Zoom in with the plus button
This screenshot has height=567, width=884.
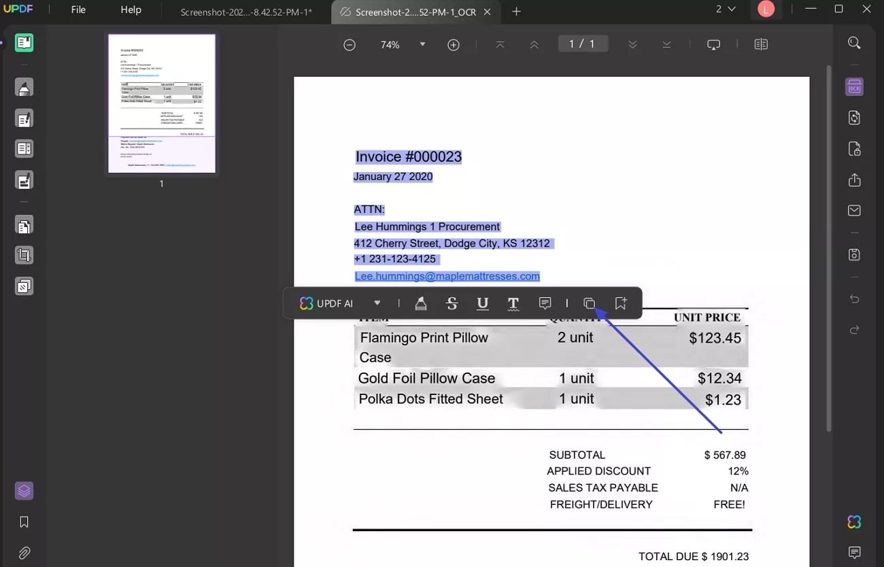point(454,45)
